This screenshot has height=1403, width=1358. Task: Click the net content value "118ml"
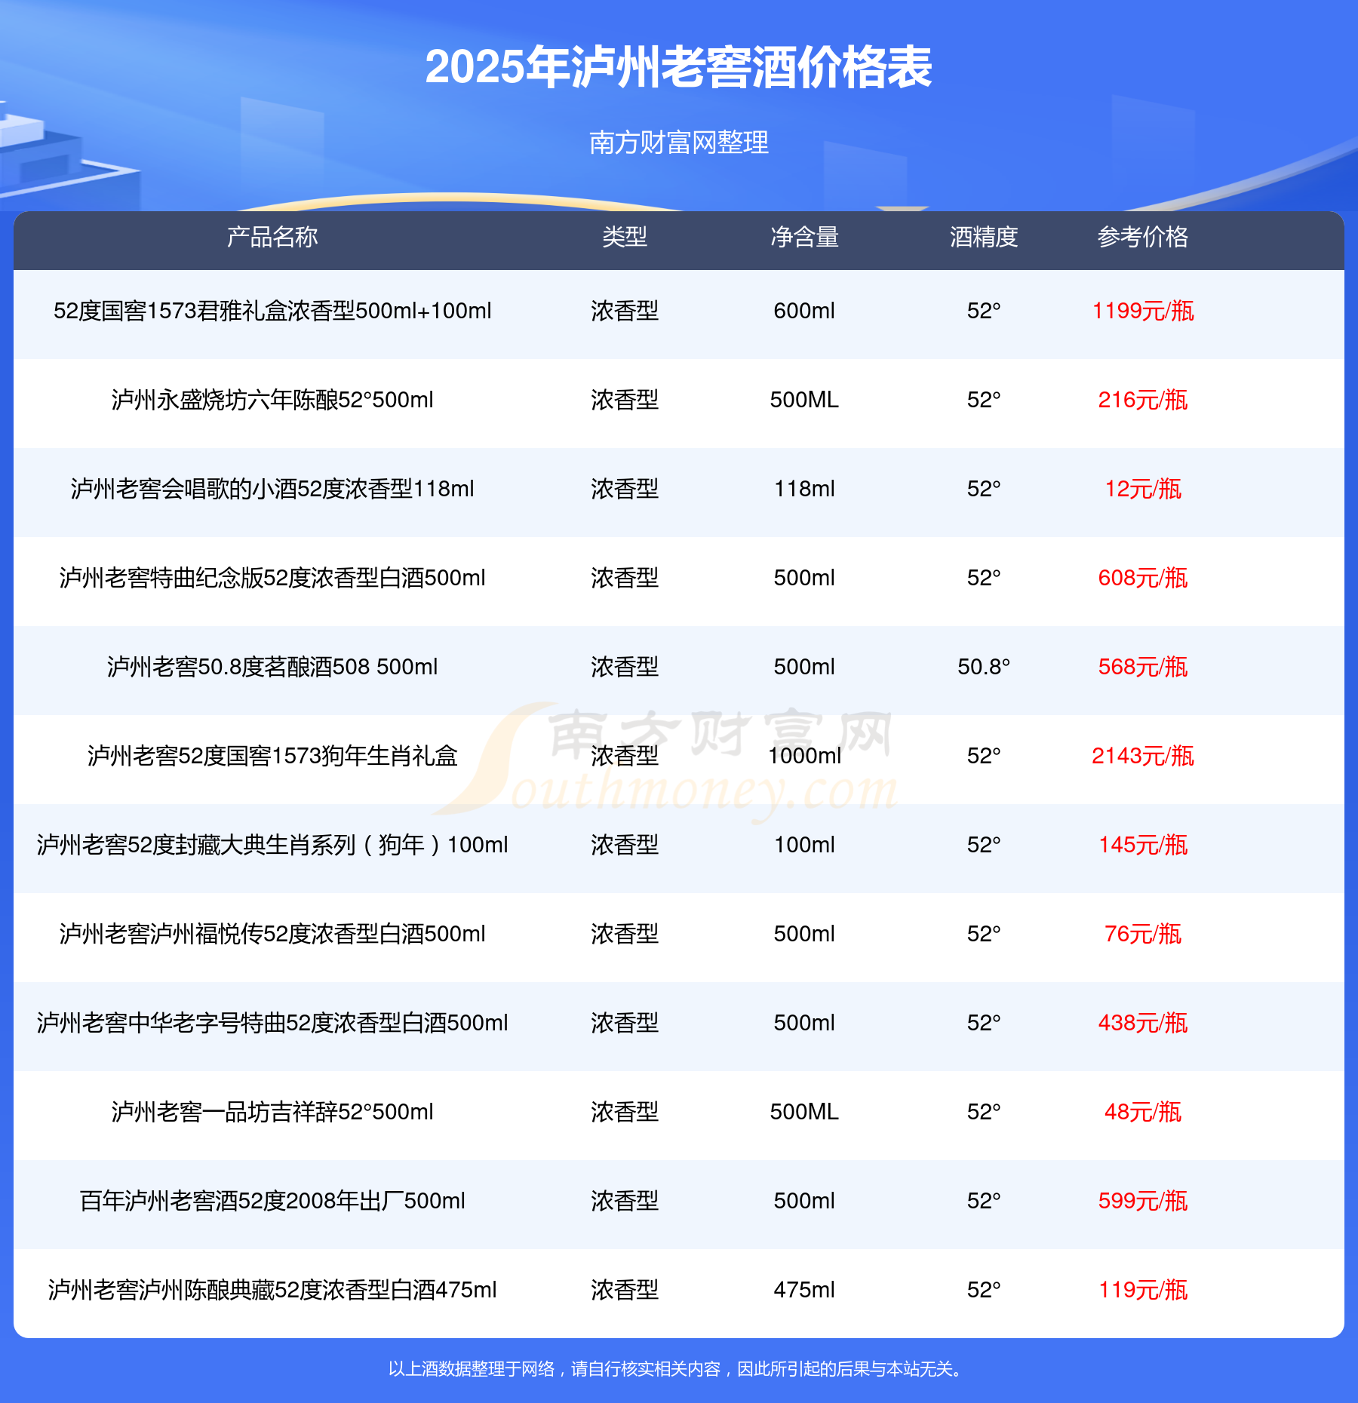(804, 489)
